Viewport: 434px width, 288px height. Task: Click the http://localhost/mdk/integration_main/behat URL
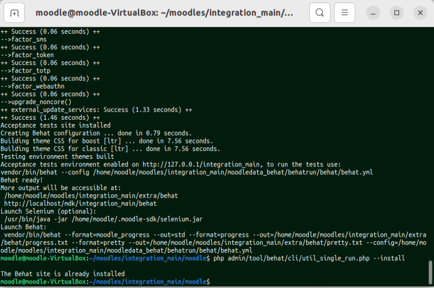click(80, 204)
